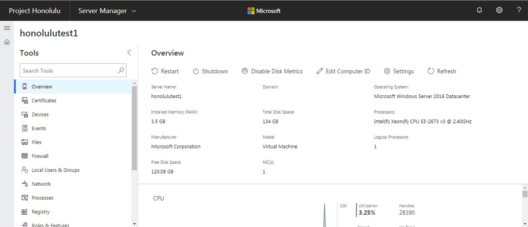
Task: Open the Server Manager dropdown
Action: point(107,11)
